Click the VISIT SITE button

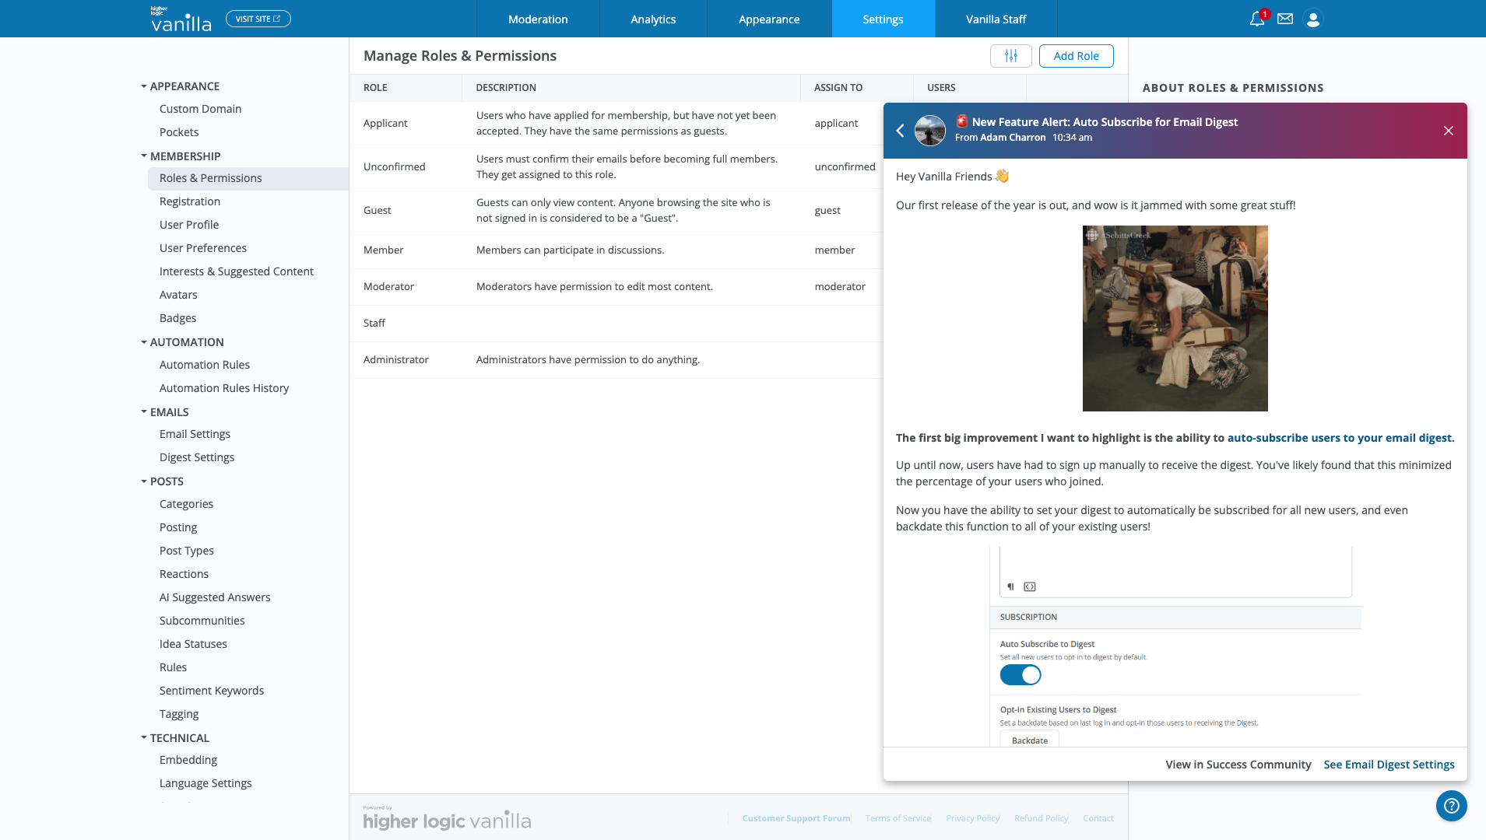click(x=258, y=17)
